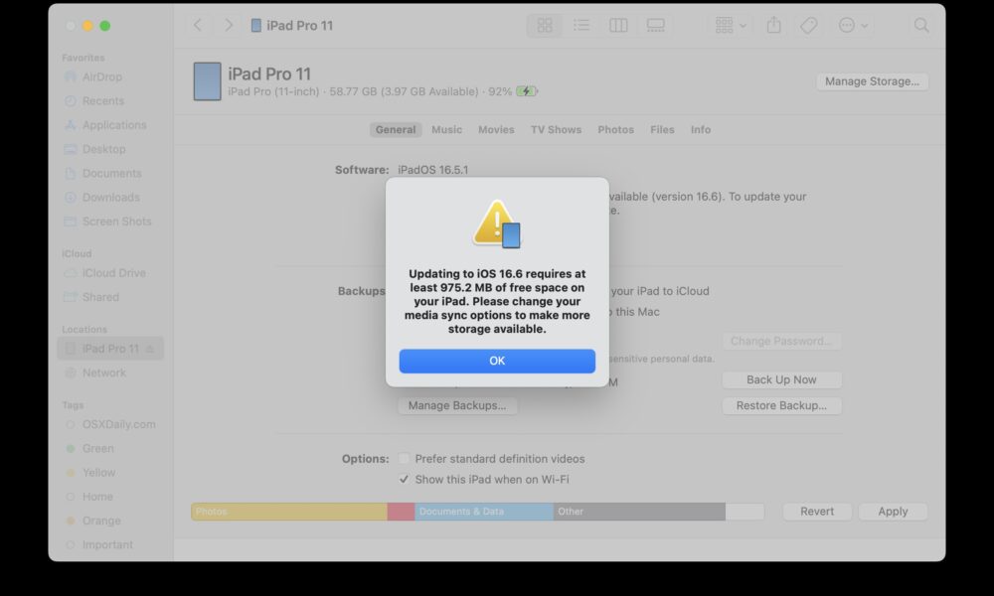Open the Group By dropdown in toolbar
Screen dimensions: 994x596
click(731, 26)
